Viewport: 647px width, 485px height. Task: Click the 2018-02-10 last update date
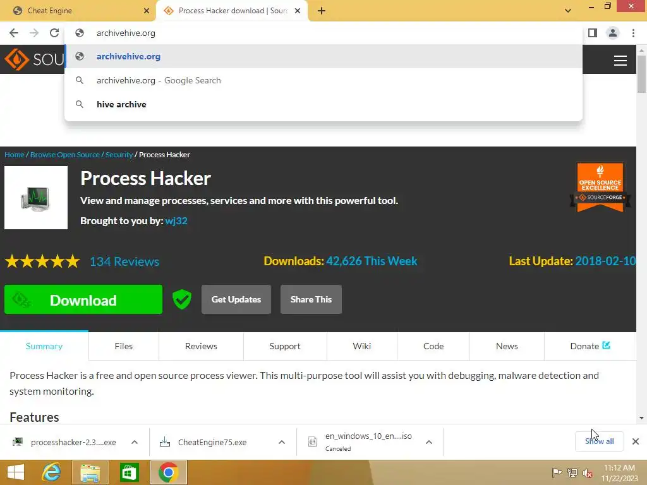click(x=605, y=261)
